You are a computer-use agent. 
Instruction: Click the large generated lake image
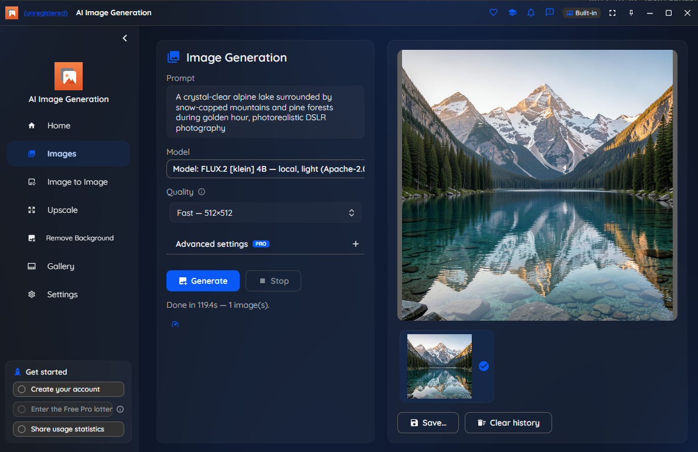pos(537,185)
